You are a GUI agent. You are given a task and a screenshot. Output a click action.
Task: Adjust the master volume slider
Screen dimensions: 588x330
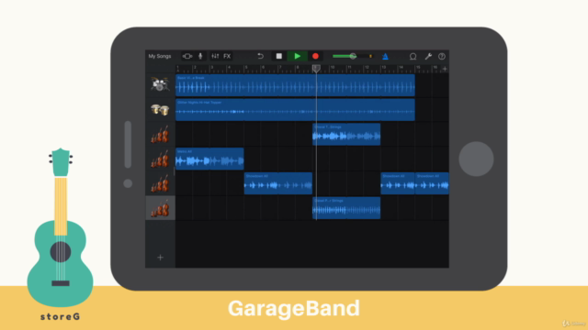pos(352,56)
